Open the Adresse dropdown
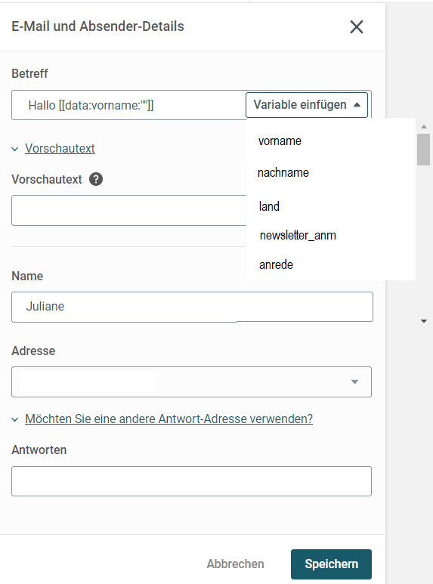433x584 pixels. [191, 382]
